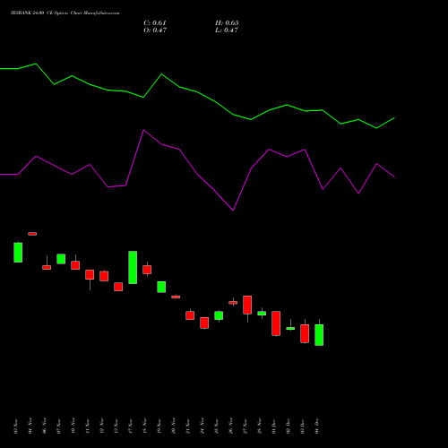
Task: Click the 06 Nov date label
Action: point(45,426)
